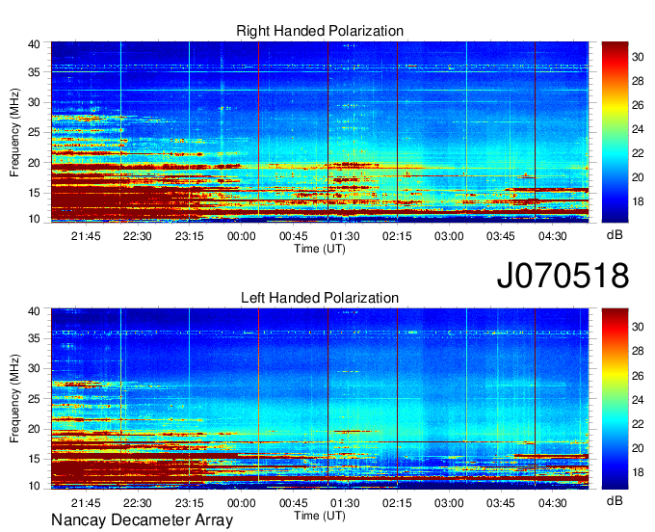Screen dimensions: 655x532
Task: Click the 10 MHz tick of Left Handed plot
Action: 34,486
